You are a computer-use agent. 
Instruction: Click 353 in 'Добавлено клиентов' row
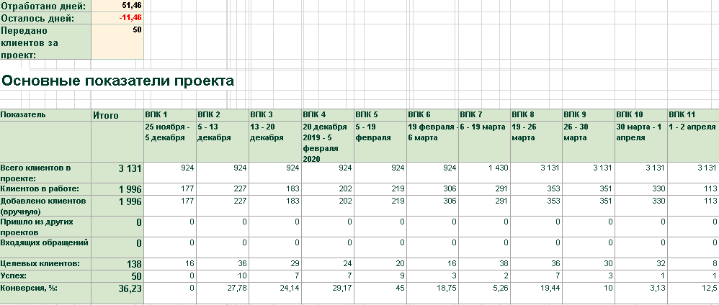pos(536,206)
